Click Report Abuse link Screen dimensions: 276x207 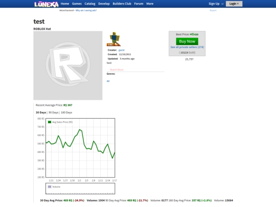117,70
